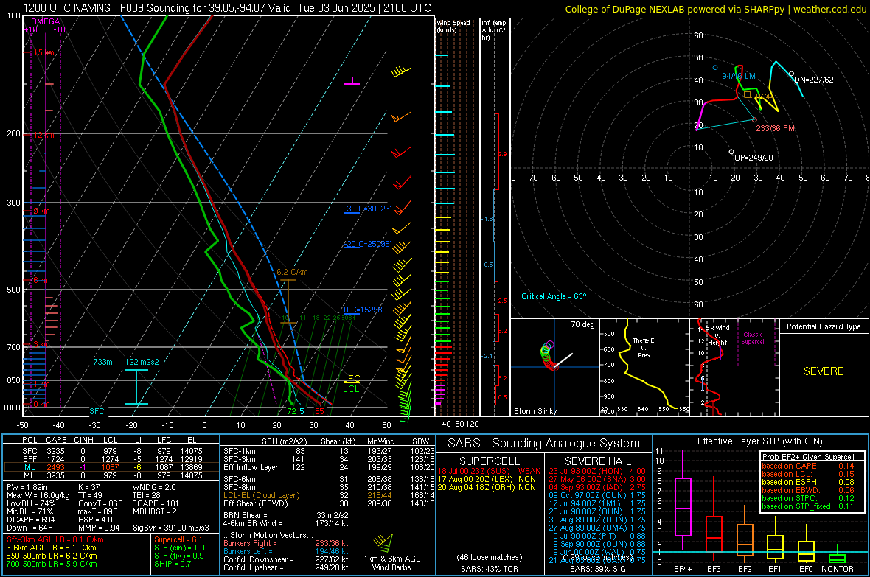Click the "0 C=15296'" freezing level label

(363, 310)
